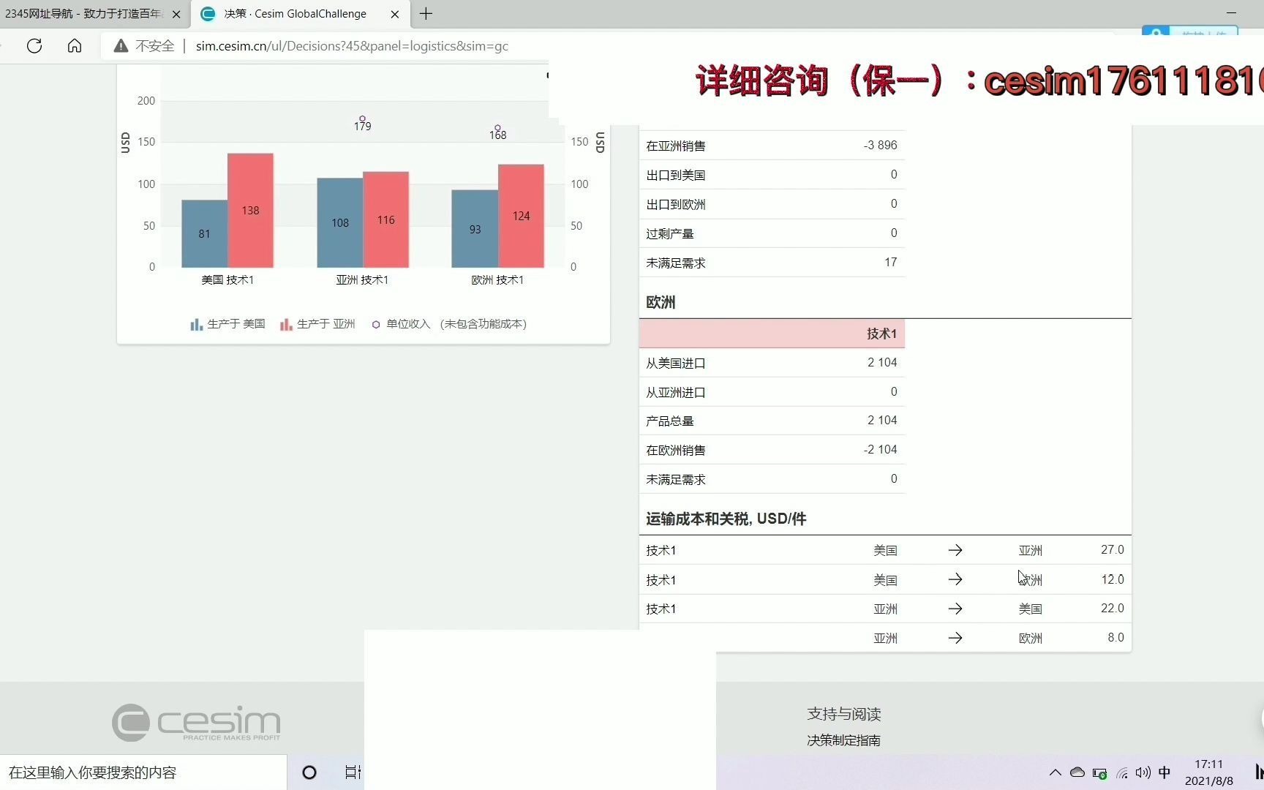Toggle the 单位收入 legend series
This screenshot has height=790, width=1264.
point(449,324)
